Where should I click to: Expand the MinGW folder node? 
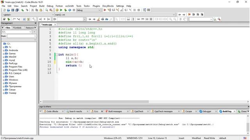tap(4, 57)
